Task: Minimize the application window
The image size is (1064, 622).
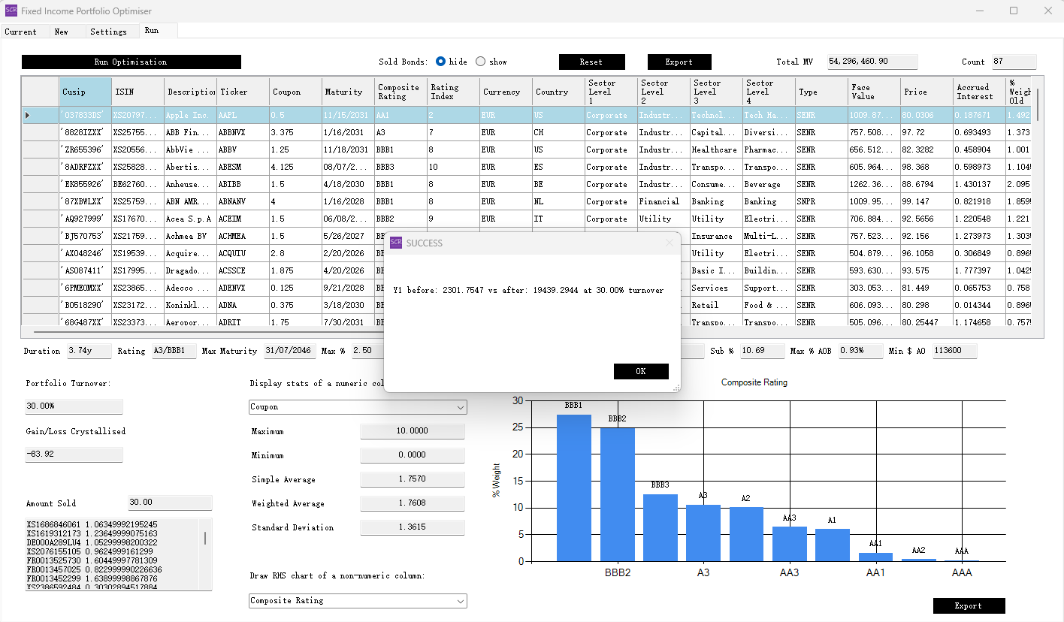Action: (x=979, y=11)
